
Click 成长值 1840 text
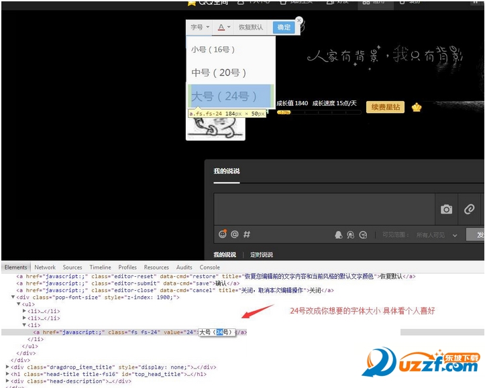[292, 103]
